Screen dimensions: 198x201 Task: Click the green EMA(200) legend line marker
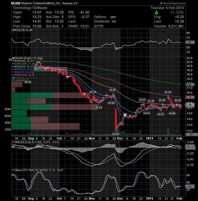click(13, 64)
